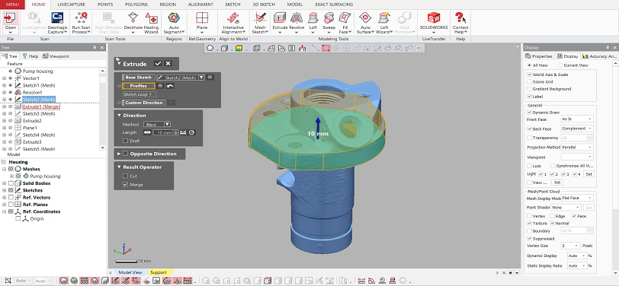Viewport: 619px width, 286px height.
Task: Select the Extrude modeling tool
Action: pyautogui.click(x=280, y=24)
